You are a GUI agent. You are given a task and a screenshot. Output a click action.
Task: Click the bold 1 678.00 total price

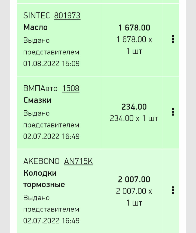coord(134,28)
